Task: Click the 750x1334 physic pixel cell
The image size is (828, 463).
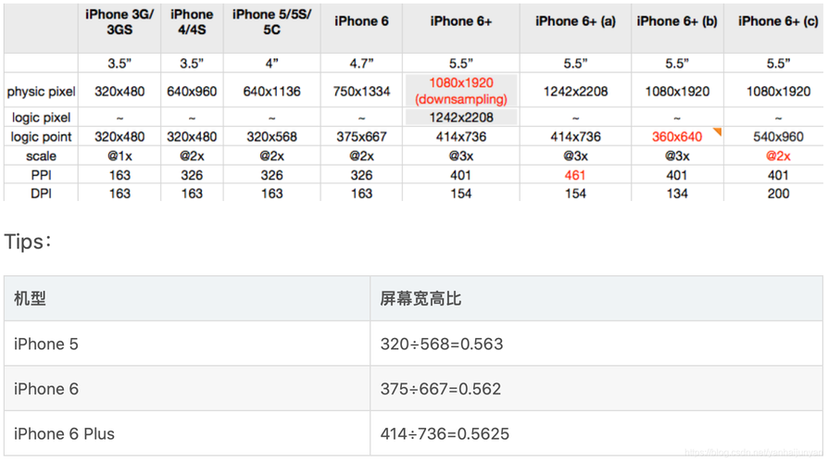Action: coord(361,92)
